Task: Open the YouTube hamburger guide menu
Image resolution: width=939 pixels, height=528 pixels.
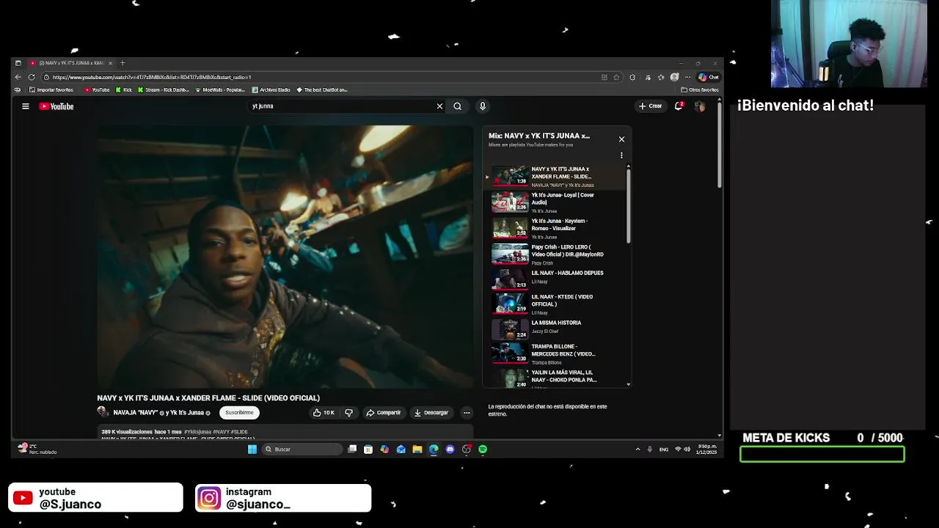Action: (x=26, y=106)
